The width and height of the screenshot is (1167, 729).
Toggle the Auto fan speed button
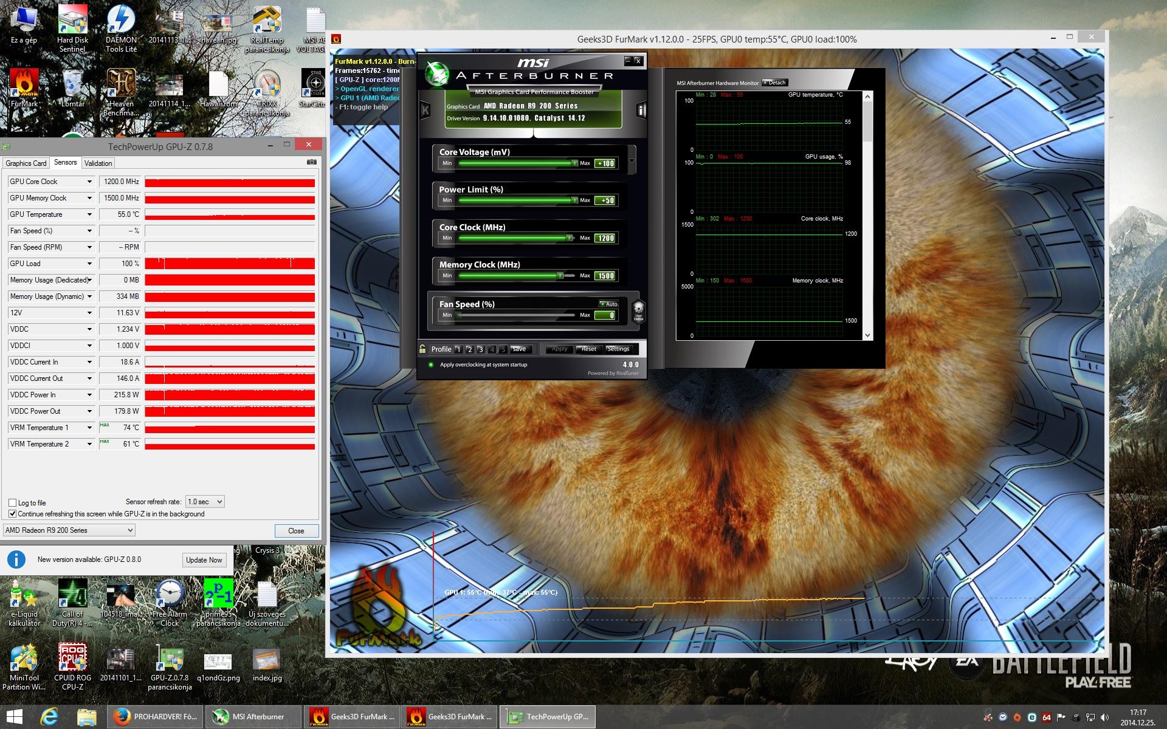(x=608, y=304)
